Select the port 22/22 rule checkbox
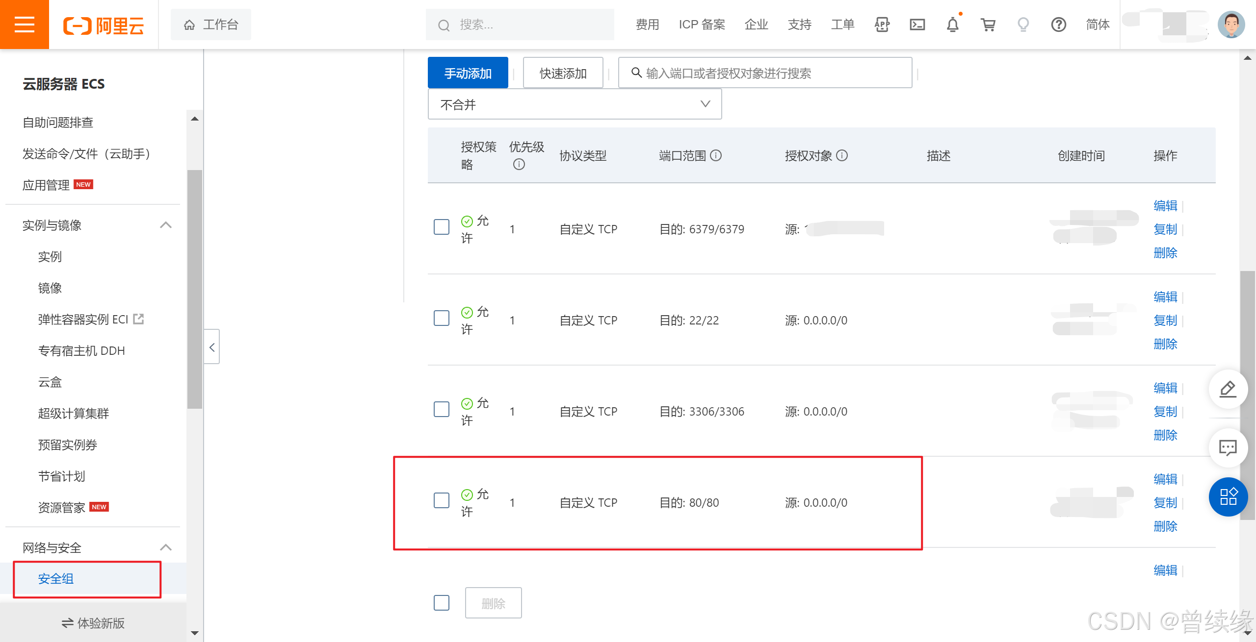 pos(441,318)
